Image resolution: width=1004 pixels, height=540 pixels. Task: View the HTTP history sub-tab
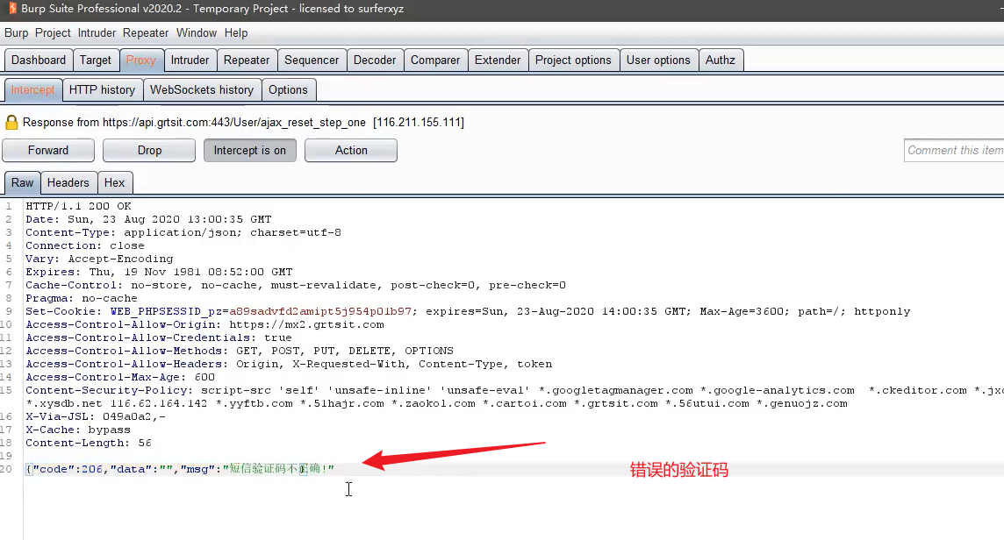click(x=102, y=90)
